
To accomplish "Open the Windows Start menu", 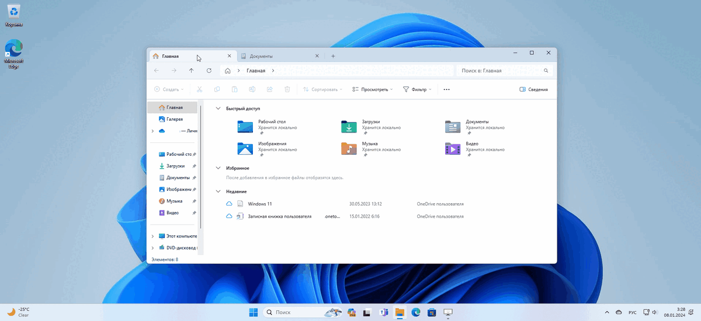I will point(254,312).
